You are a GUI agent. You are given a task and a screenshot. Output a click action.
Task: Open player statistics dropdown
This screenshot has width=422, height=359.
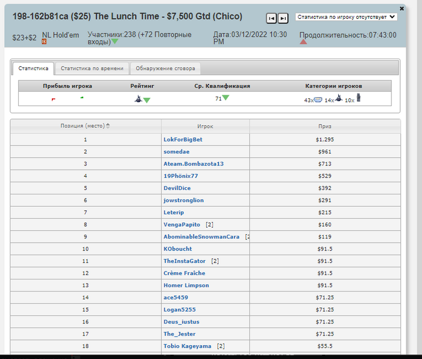click(x=346, y=17)
